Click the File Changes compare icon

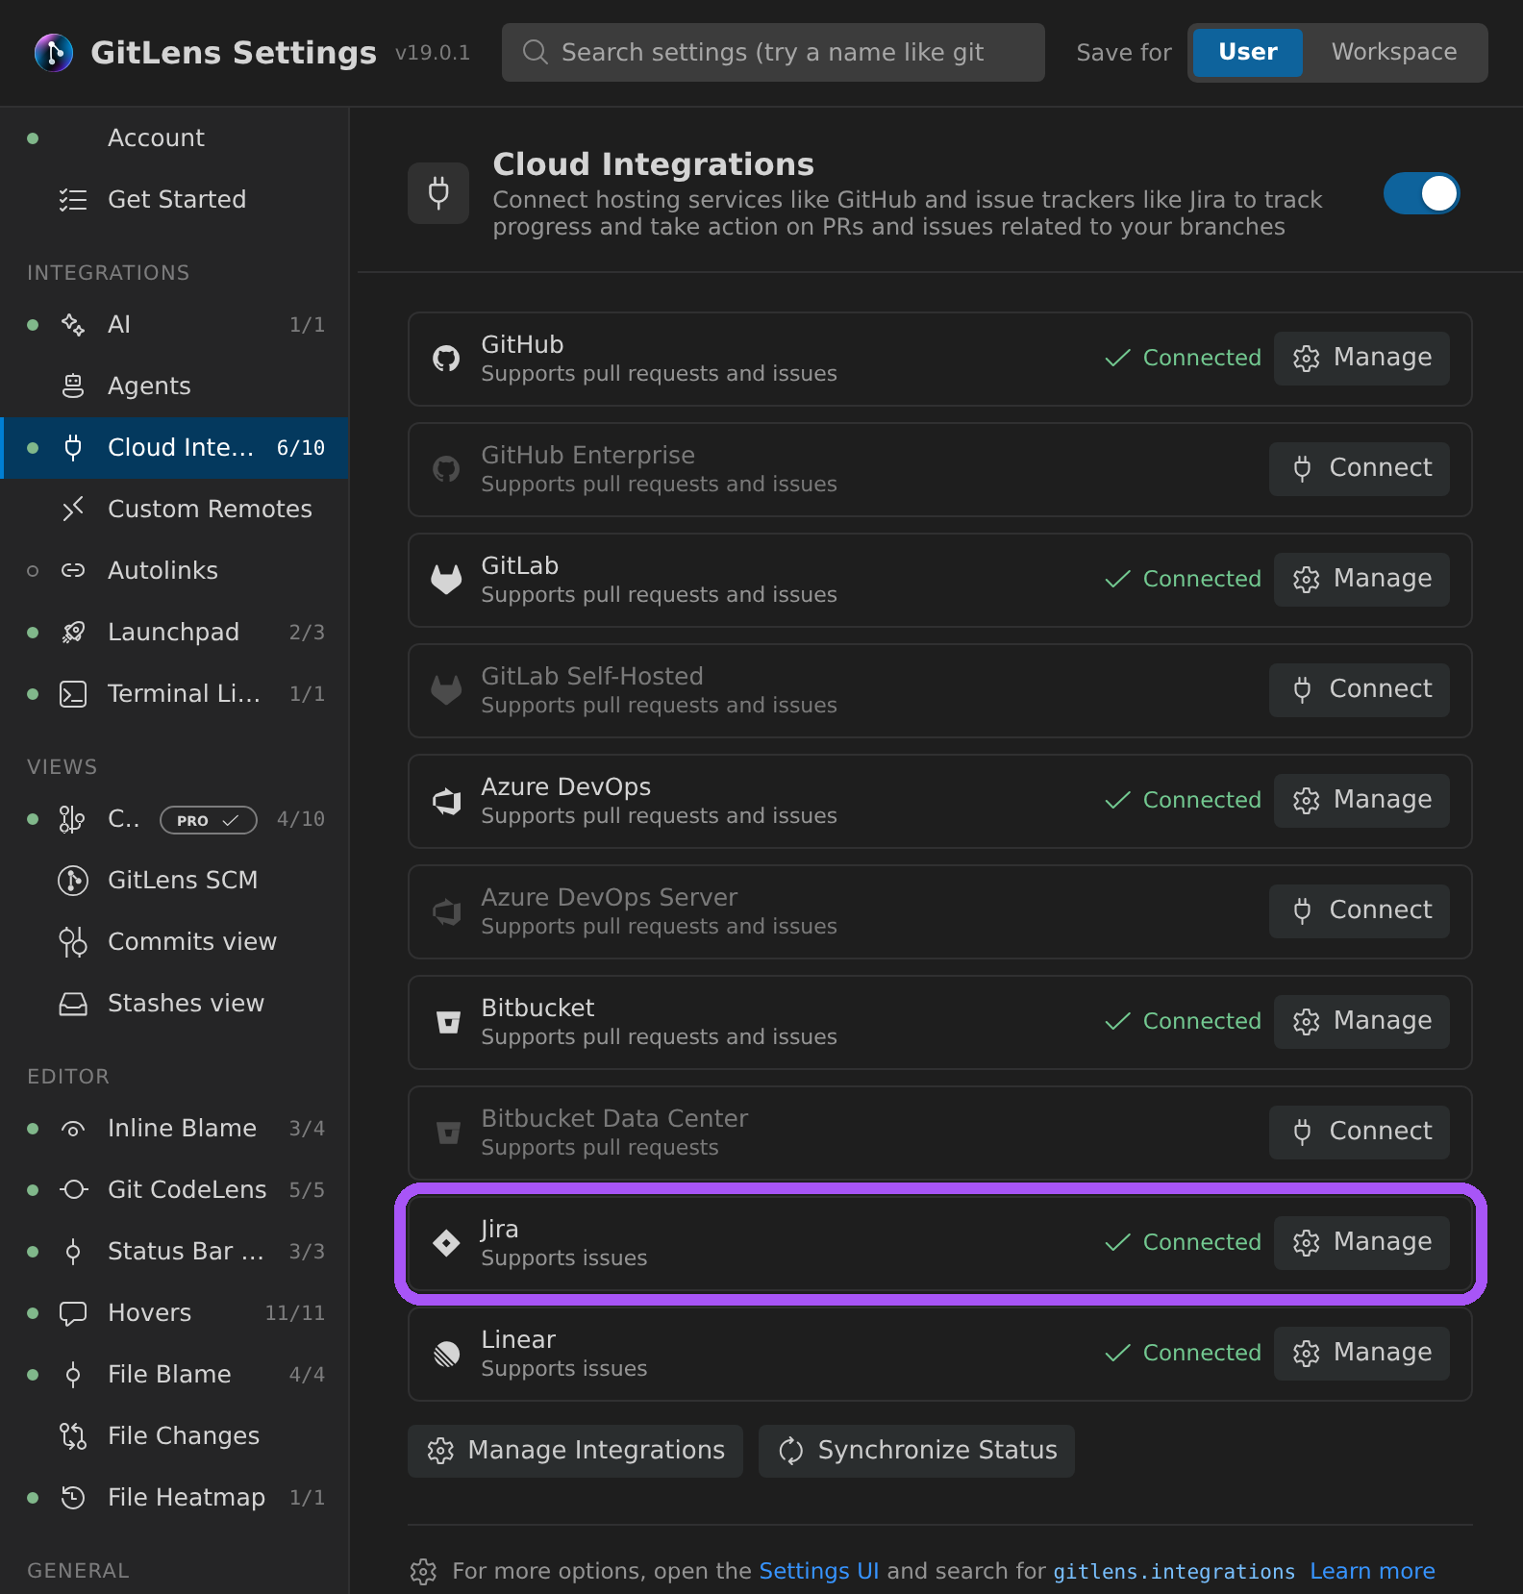[73, 1436]
